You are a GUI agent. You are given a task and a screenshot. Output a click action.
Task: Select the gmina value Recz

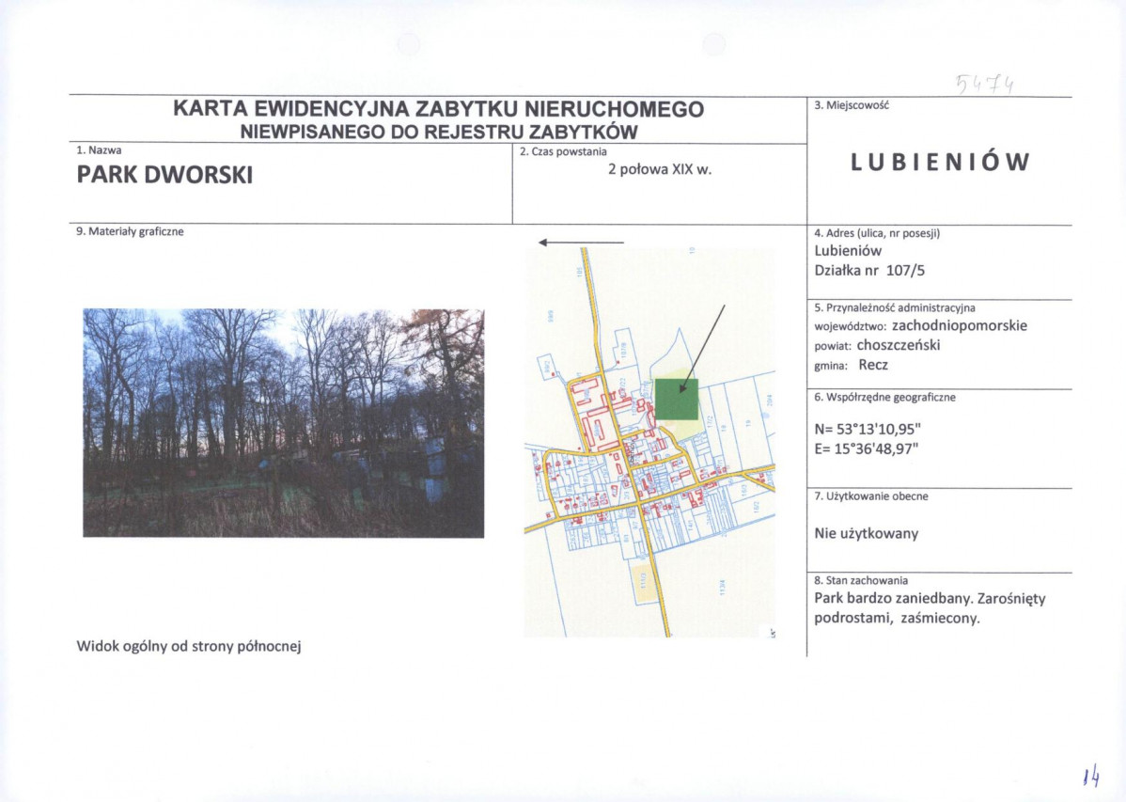(873, 365)
